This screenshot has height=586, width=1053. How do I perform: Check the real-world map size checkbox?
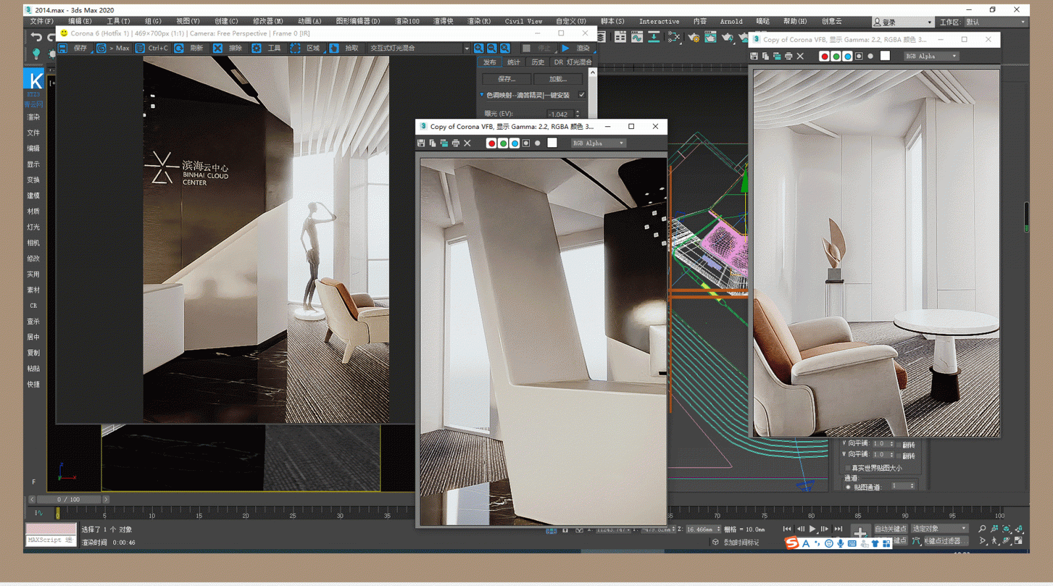coord(848,468)
